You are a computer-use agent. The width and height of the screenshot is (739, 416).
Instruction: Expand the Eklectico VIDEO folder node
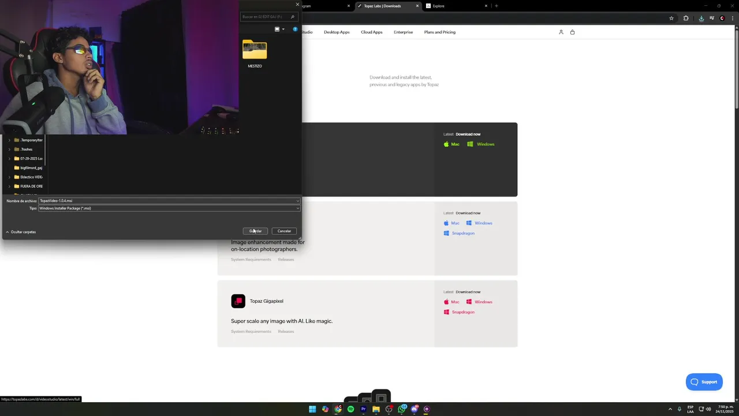click(x=9, y=177)
